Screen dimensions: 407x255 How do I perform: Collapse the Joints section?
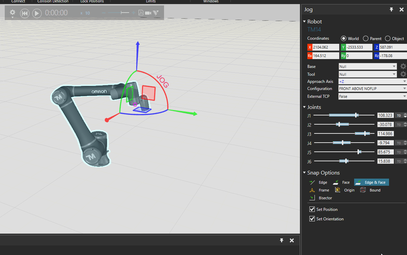point(304,107)
